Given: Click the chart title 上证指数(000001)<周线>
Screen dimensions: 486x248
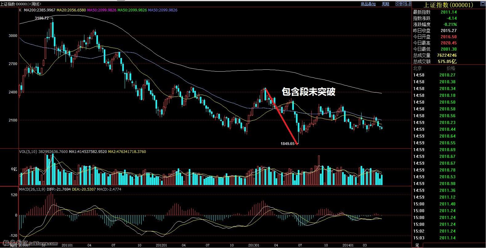Looking at the screenshot, I should click(x=21, y=4).
